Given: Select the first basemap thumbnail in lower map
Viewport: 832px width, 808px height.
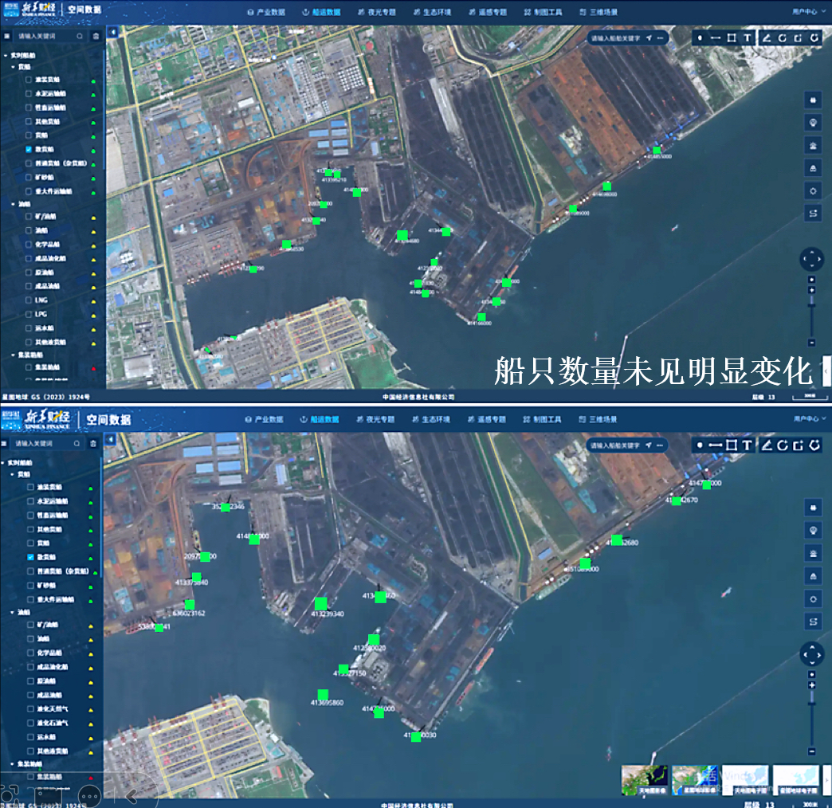Looking at the screenshot, I should point(644,779).
